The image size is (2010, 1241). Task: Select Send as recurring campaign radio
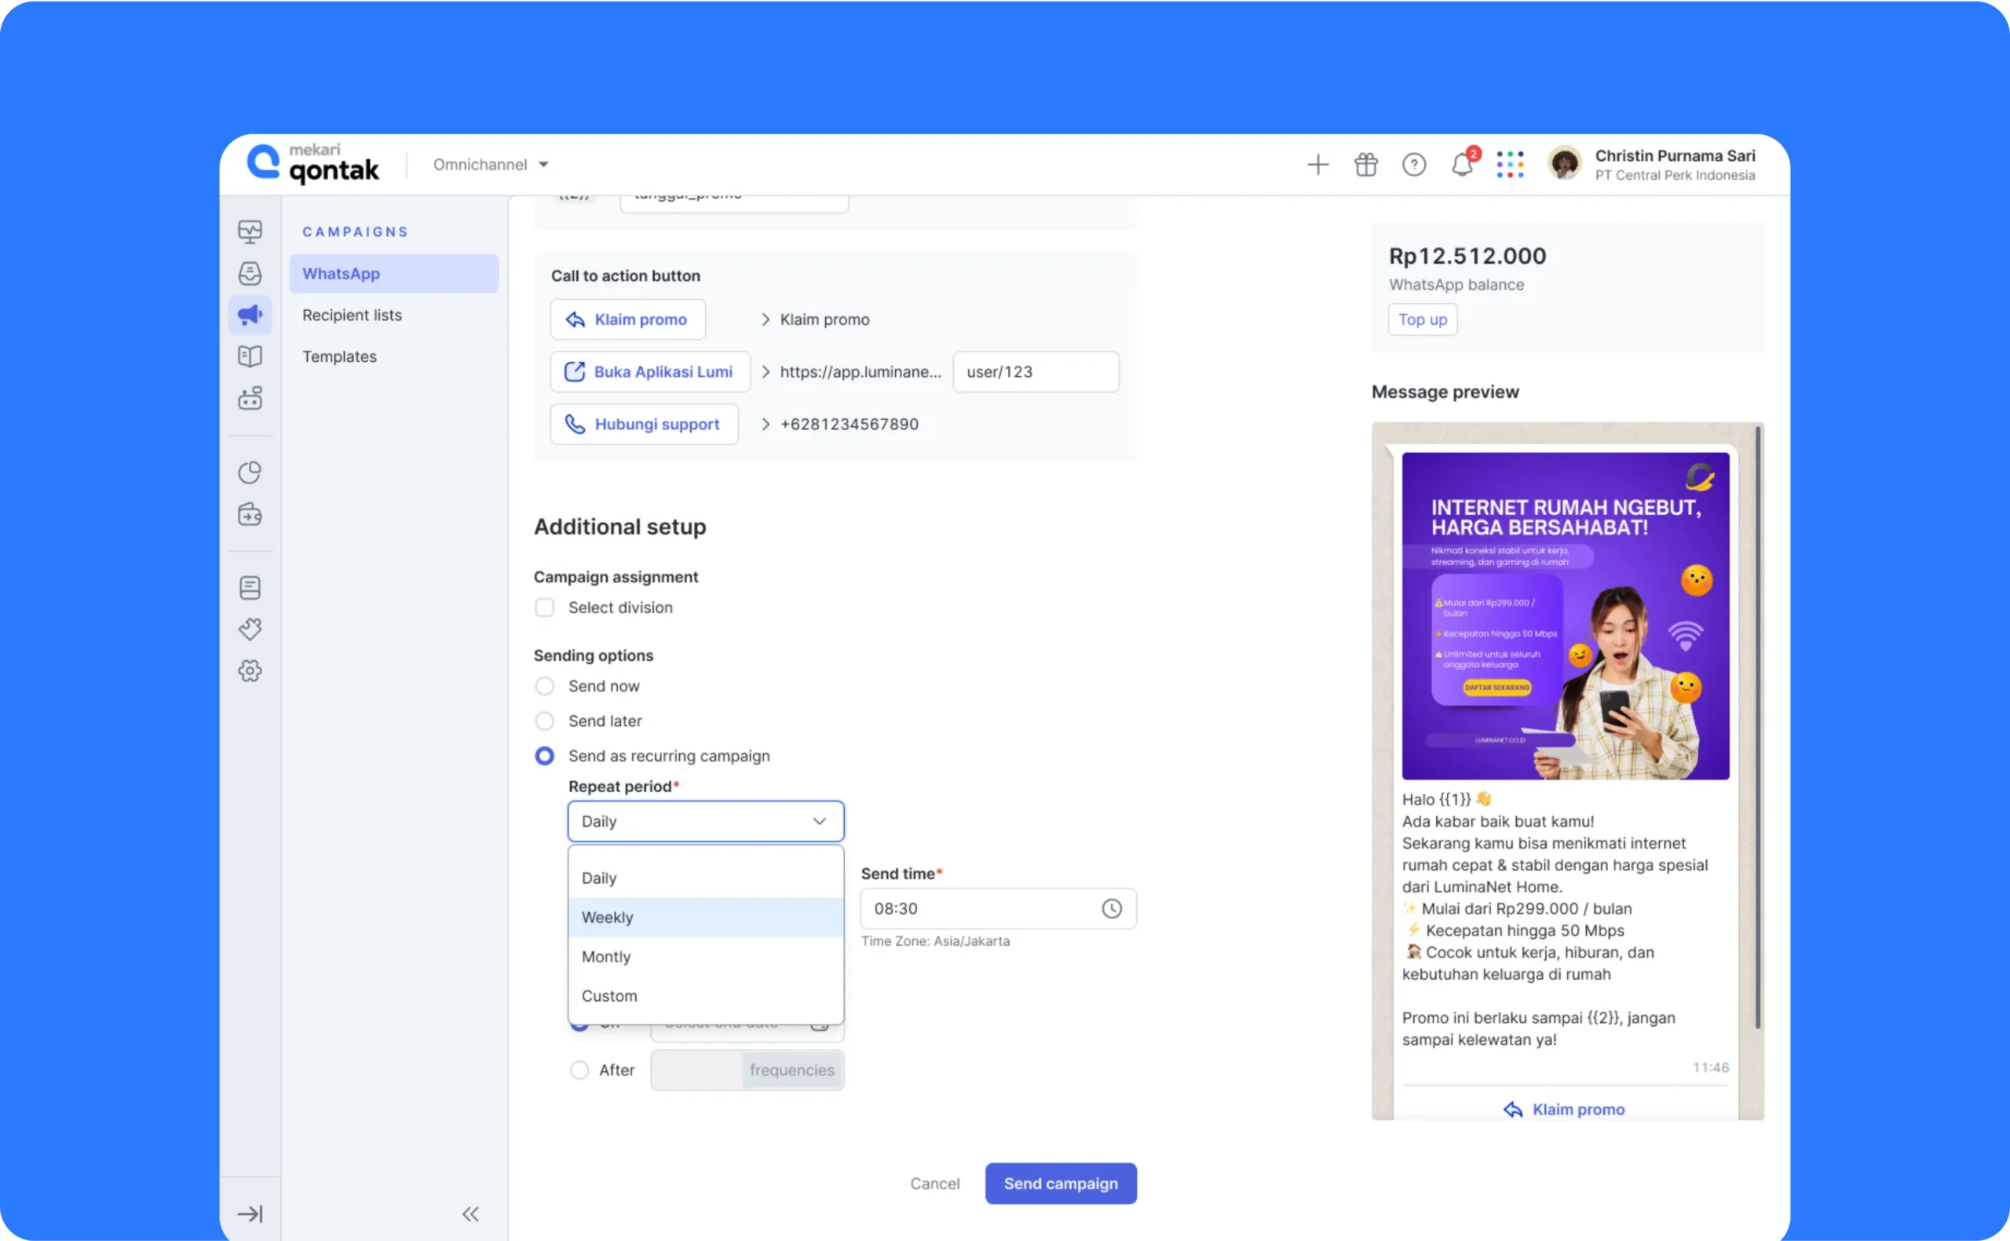tap(544, 756)
